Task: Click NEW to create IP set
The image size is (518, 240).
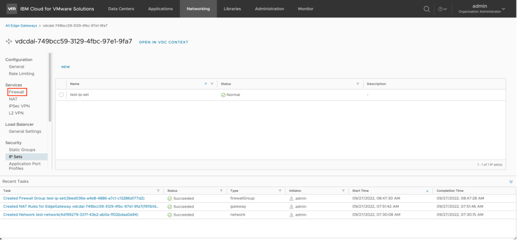Action: pos(65,67)
